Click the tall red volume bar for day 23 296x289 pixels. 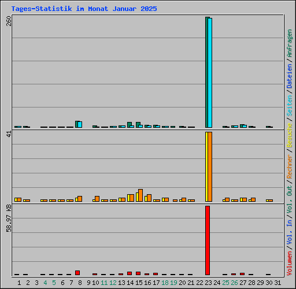coord(208,240)
